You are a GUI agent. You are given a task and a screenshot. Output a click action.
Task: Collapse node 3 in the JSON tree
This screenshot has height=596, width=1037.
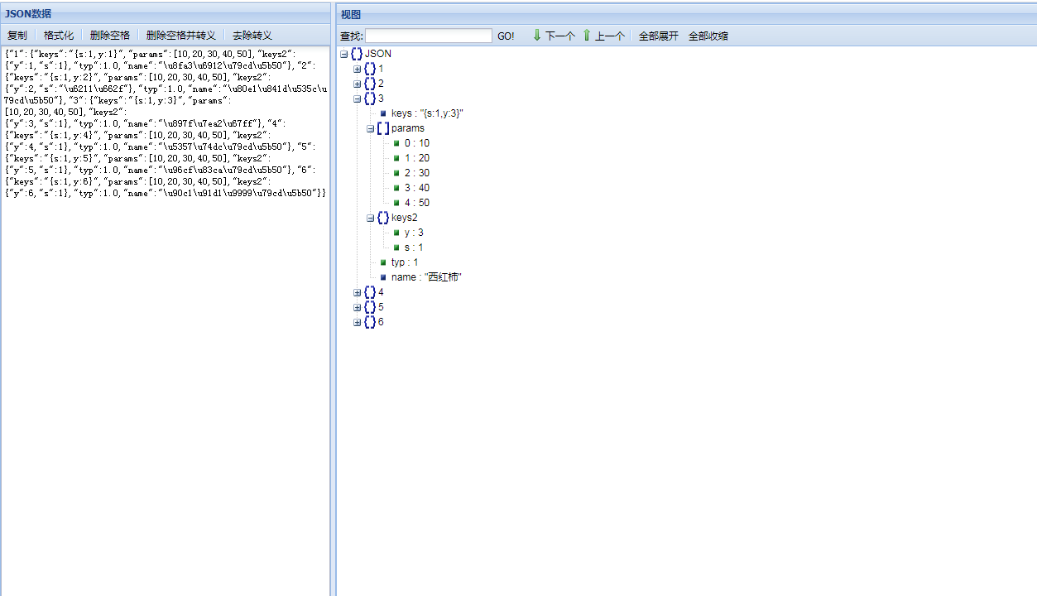pos(357,99)
